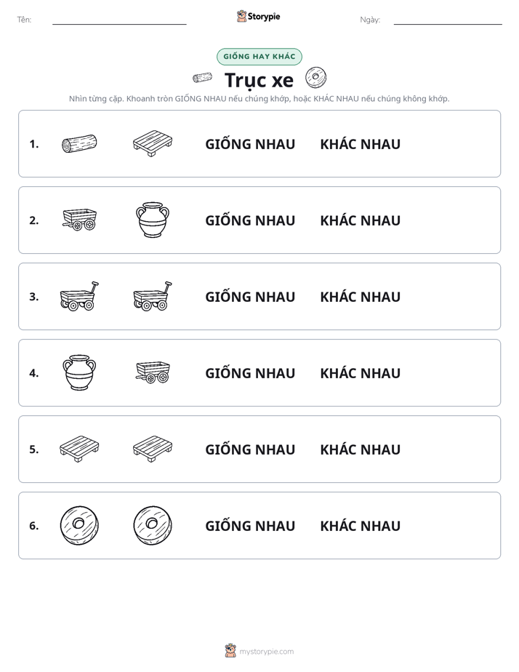The width and height of the screenshot is (519, 672).
Task: Click the first wagon in row 3
Action: click(79, 296)
